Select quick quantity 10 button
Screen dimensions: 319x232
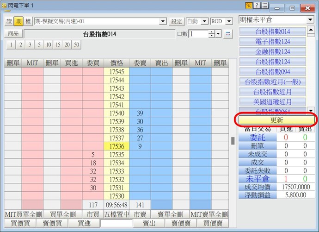49,44
